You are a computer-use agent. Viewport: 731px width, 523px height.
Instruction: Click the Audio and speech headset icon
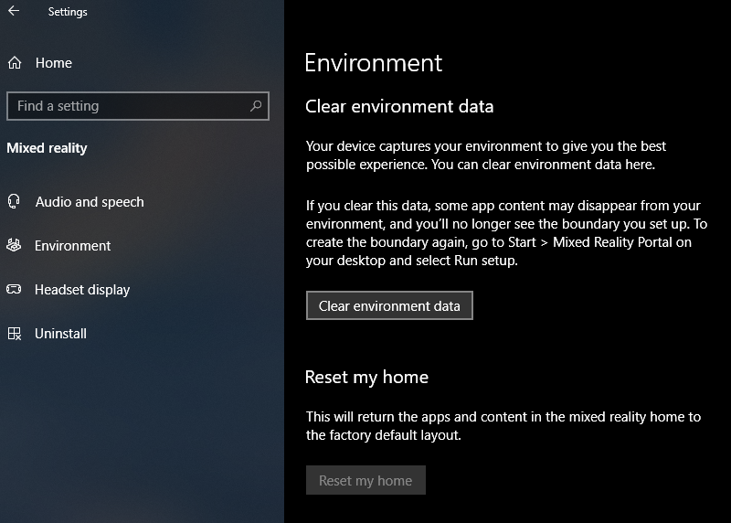pyautogui.click(x=14, y=201)
